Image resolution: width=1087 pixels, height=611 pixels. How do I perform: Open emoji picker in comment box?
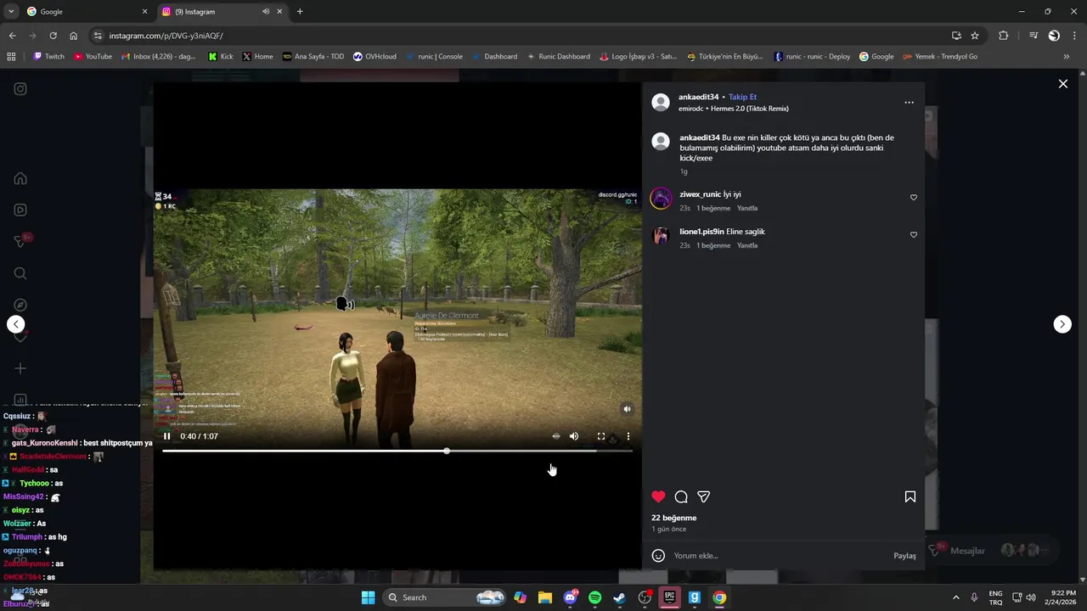click(x=658, y=556)
